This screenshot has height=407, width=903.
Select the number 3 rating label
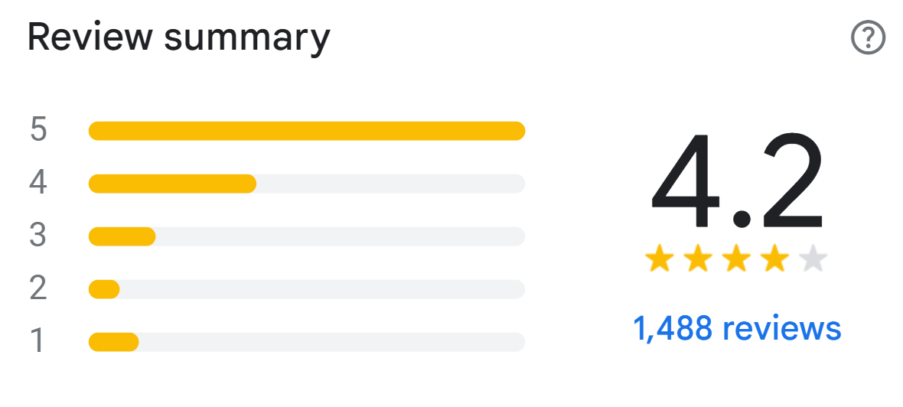coord(38,236)
